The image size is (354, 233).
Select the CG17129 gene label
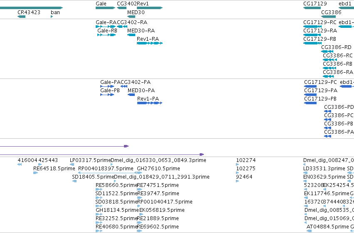point(315,4)
